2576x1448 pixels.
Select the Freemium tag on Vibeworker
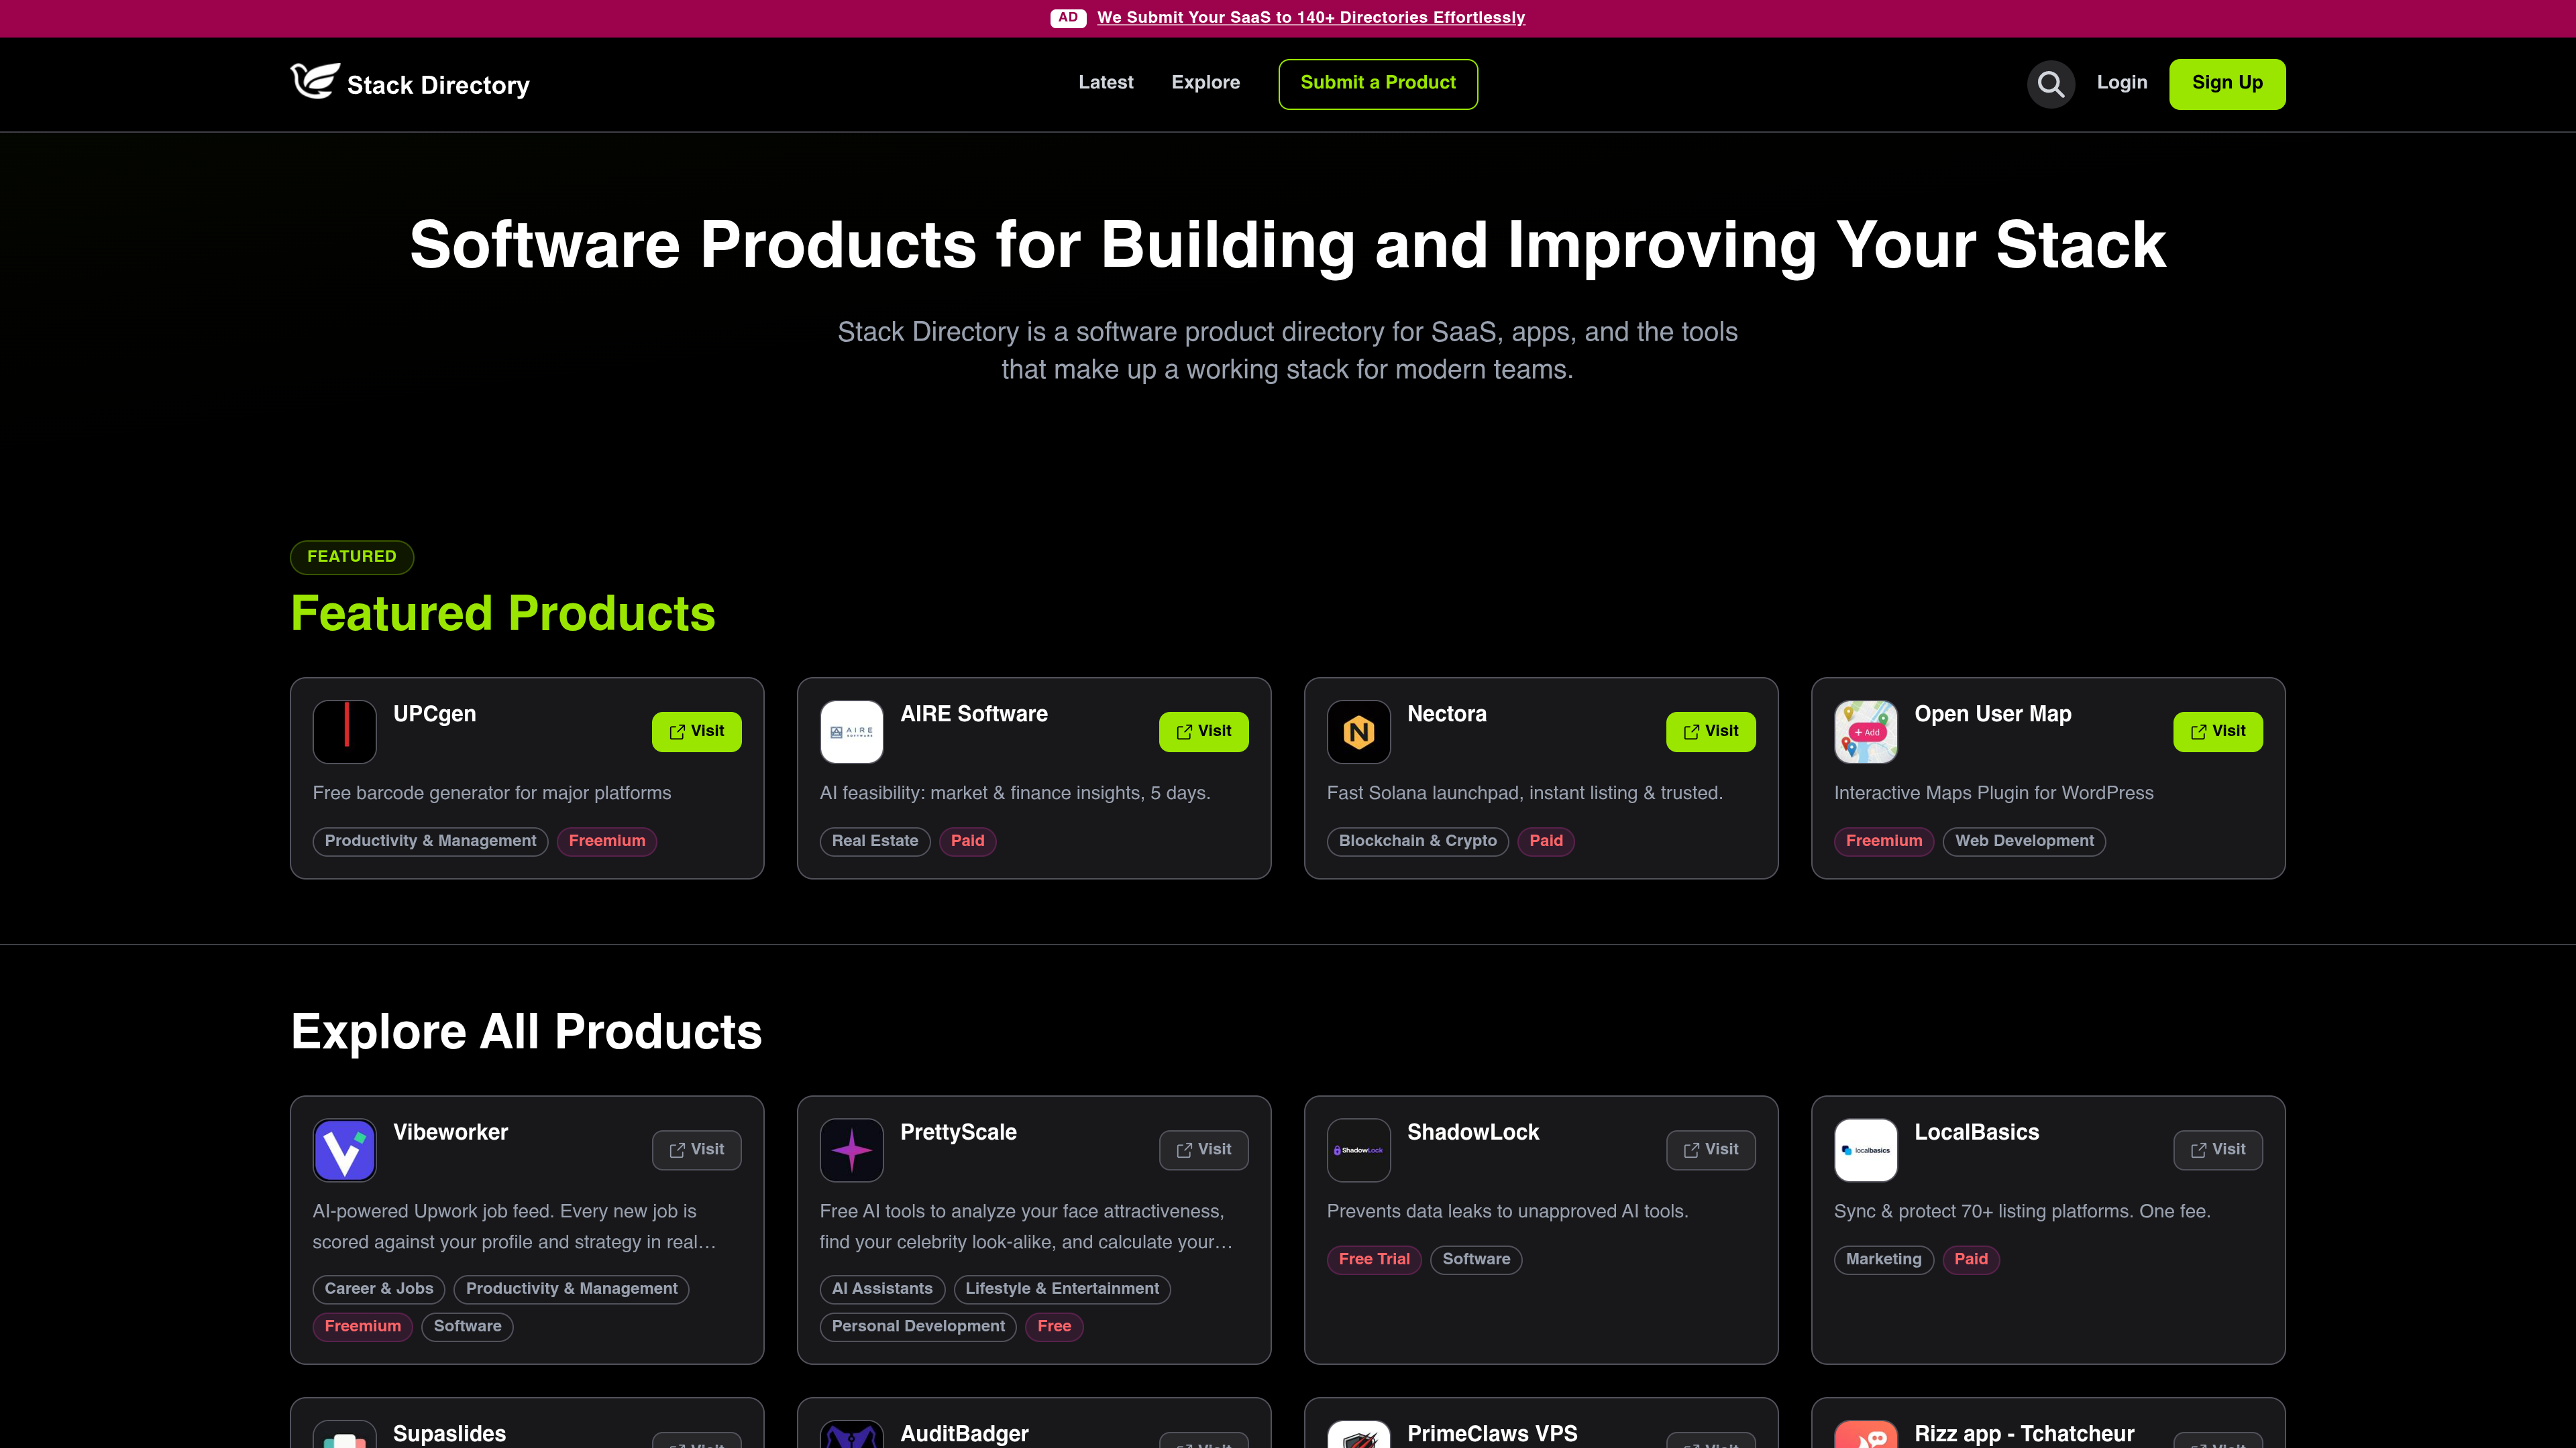tap(362, 1327)
